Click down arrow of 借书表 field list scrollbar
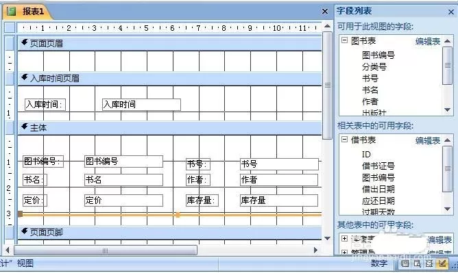The width and height of the screenshot is (458, 273). 448,209
